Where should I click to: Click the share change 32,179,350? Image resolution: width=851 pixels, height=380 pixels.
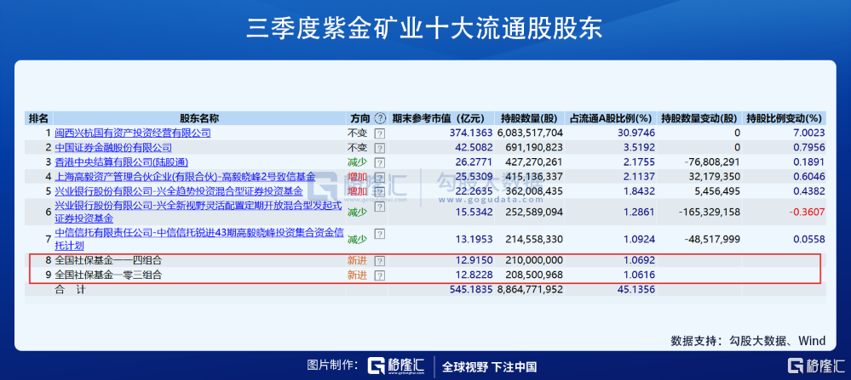[713, 177]
